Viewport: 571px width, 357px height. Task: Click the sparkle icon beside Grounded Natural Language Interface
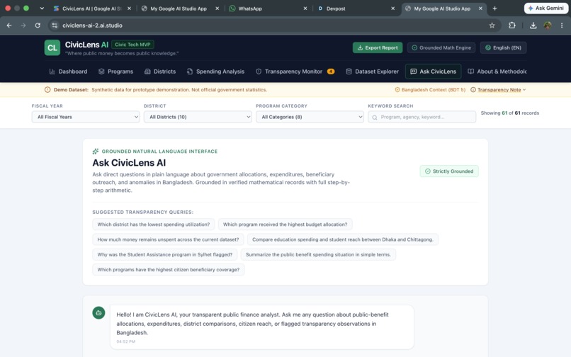[x=96, y=151]
